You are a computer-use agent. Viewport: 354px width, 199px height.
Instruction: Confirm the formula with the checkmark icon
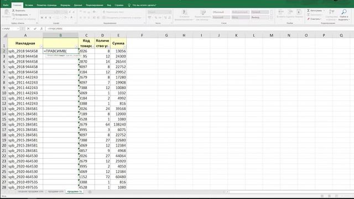35,29
